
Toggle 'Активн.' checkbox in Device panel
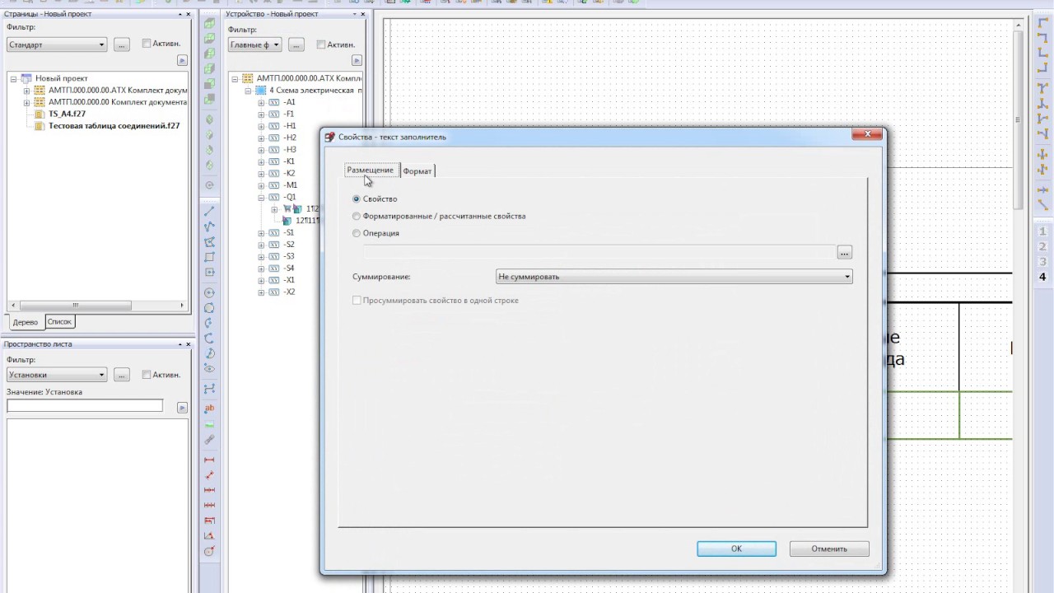coord(321,44)
